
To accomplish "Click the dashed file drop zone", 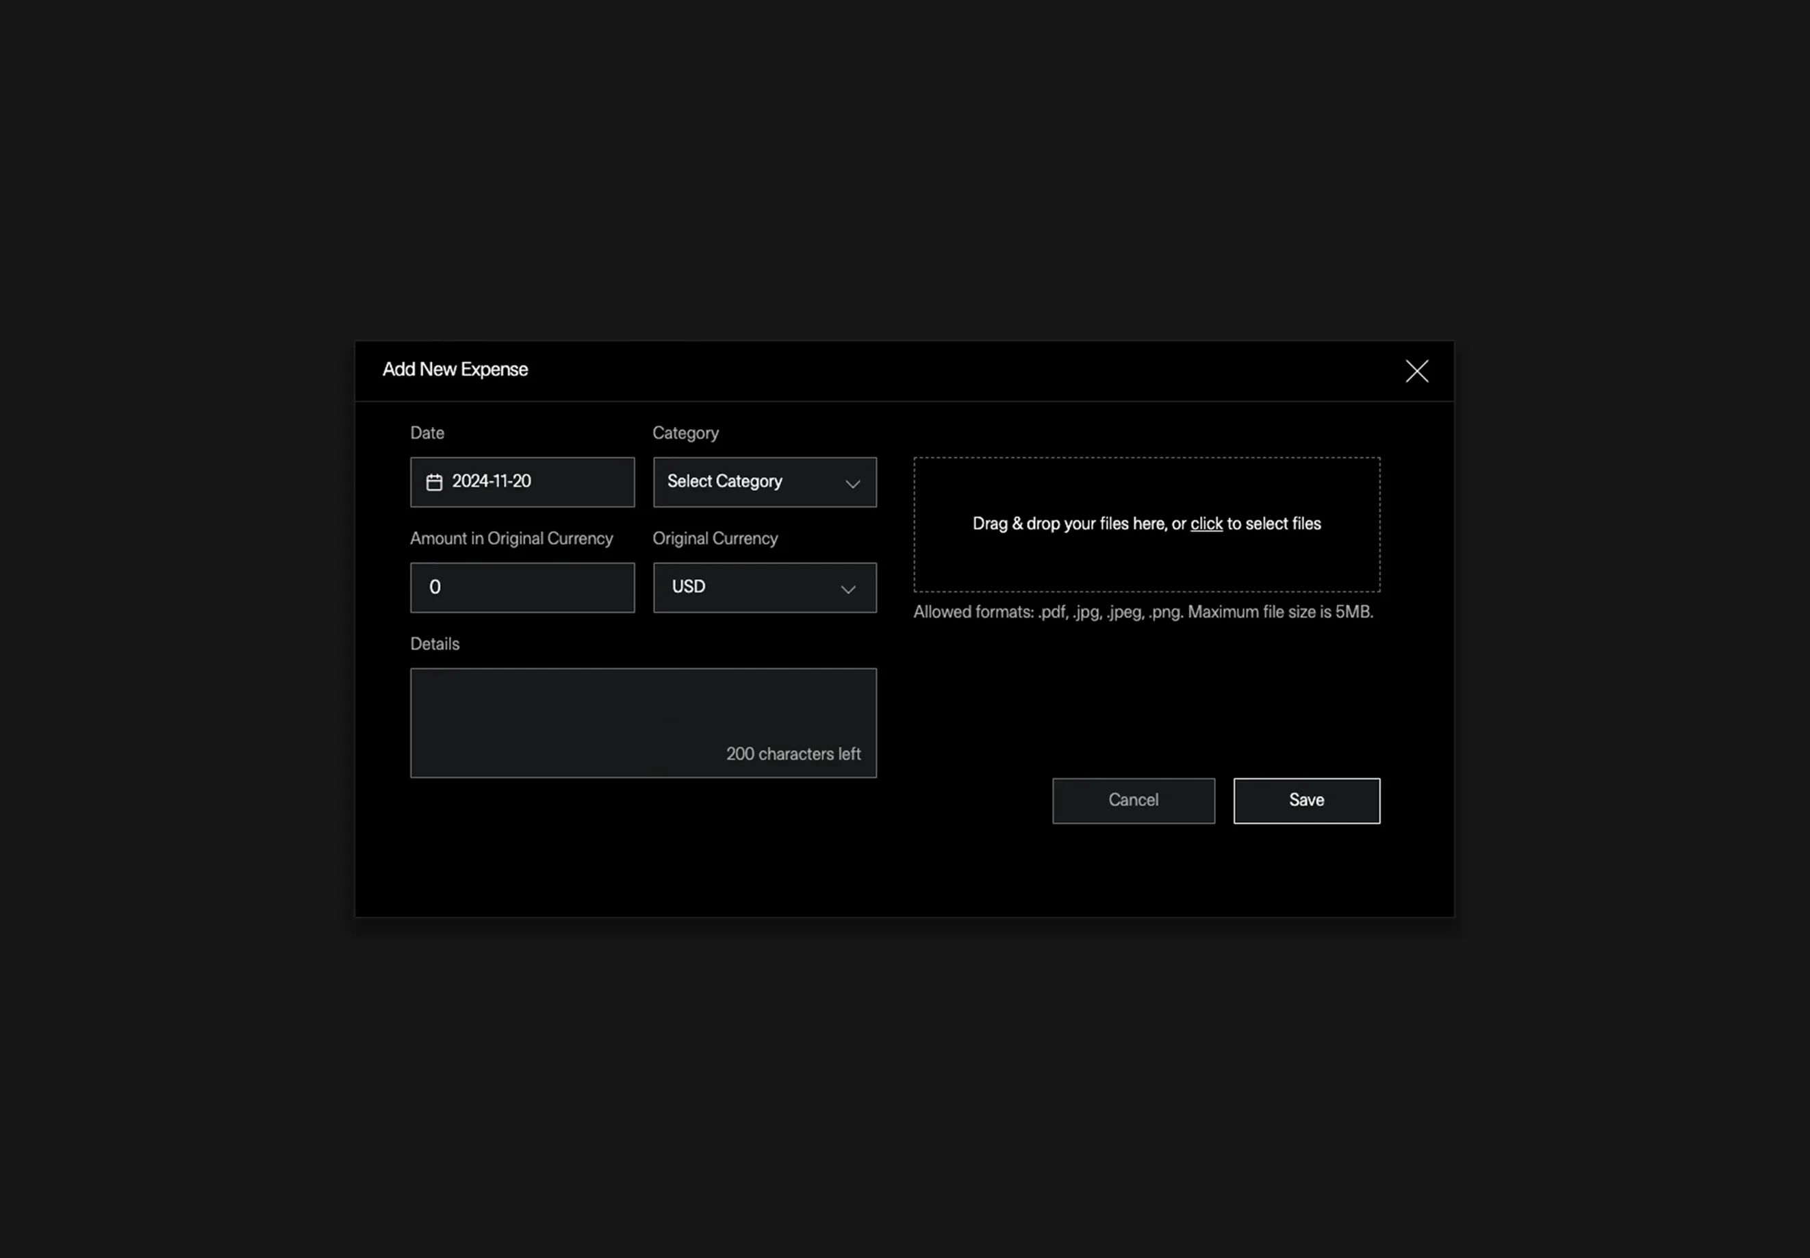I will [1146, 560].
